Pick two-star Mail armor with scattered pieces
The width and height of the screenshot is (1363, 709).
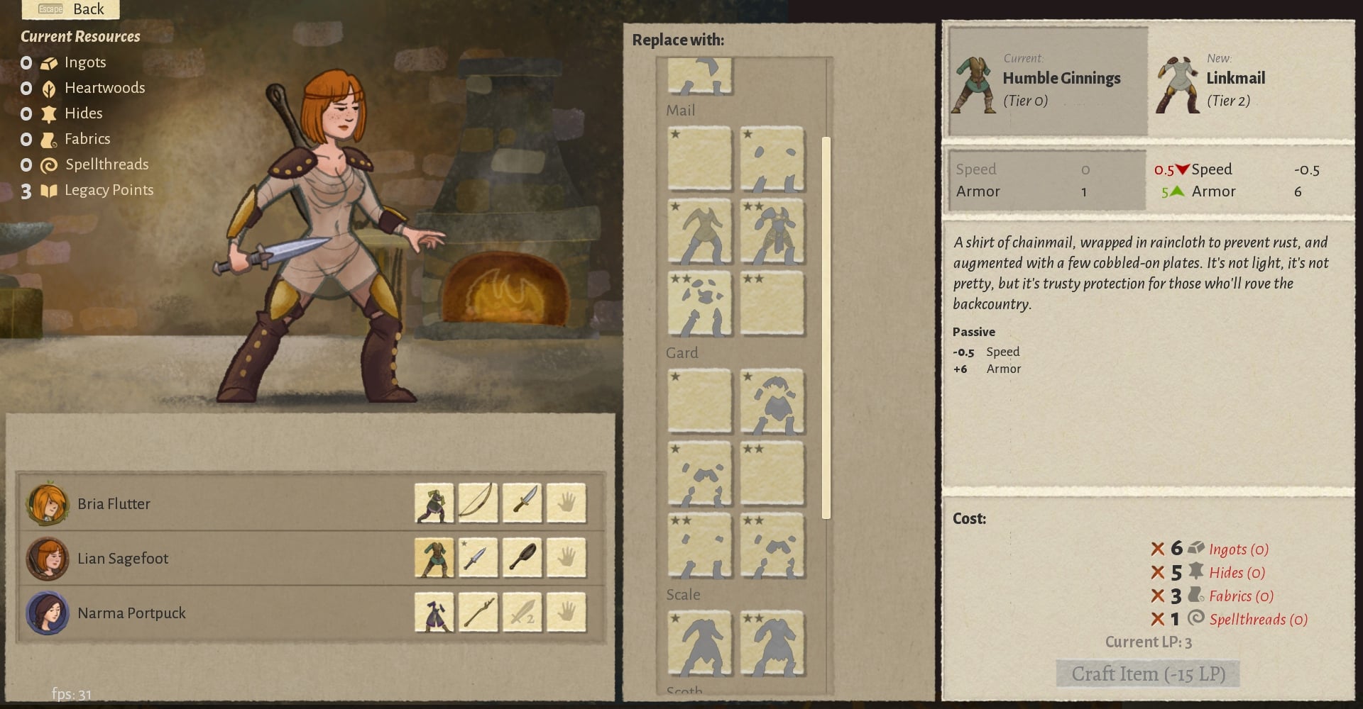pos(699,303)
